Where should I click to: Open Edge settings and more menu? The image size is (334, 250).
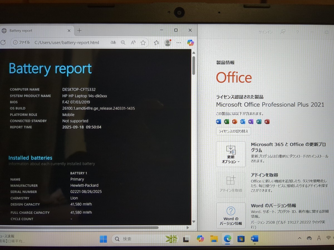click(x=179, y=42)
